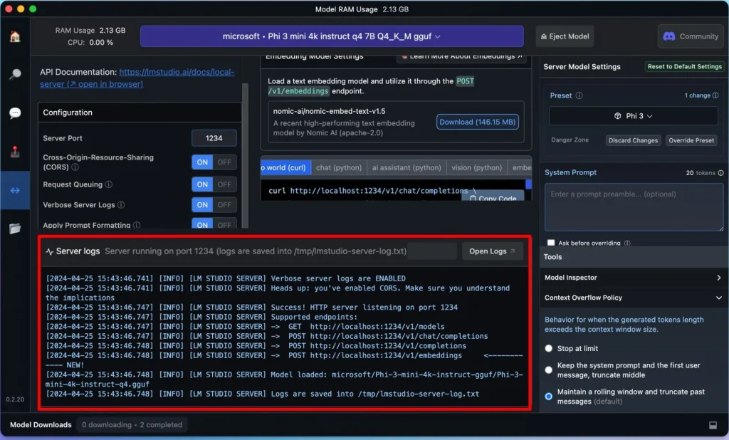Click the Open Logs button
The width and height of the screenshot is (729, 440).
coord(492,251)
